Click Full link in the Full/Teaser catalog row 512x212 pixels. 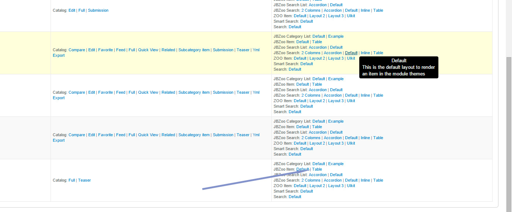click(x=72, y=180)
